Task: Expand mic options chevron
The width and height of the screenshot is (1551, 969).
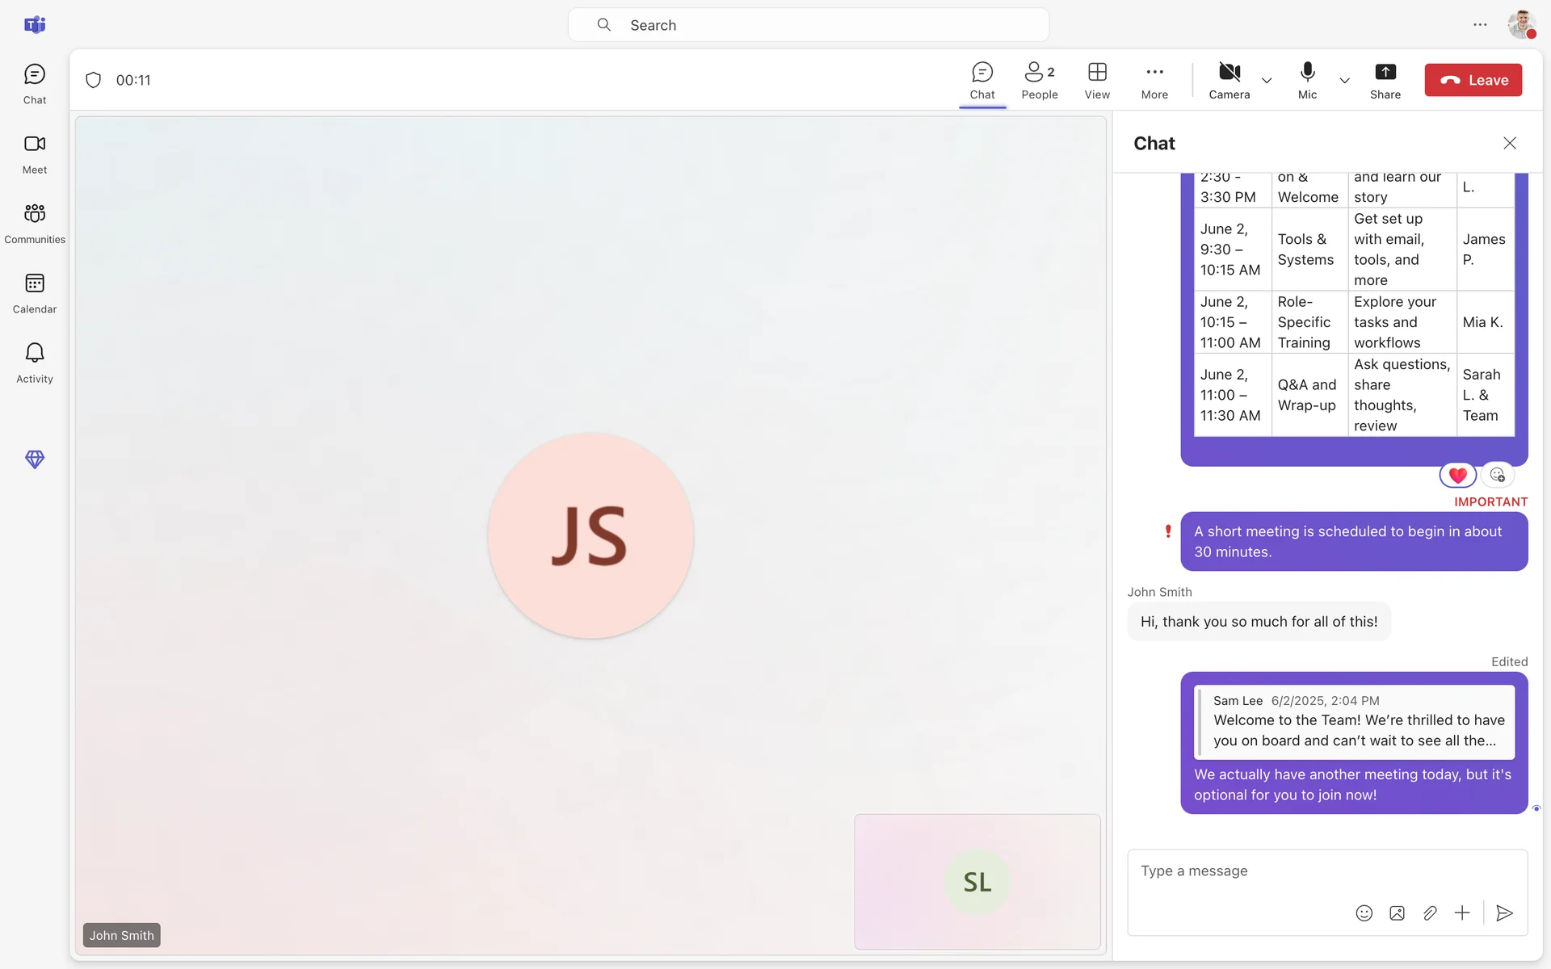Action: coord(1344,81)
